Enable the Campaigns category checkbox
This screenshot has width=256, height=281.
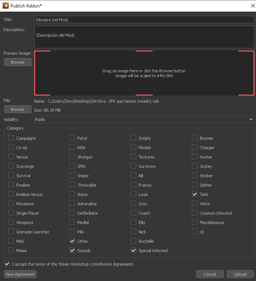[x=11, y=138]
